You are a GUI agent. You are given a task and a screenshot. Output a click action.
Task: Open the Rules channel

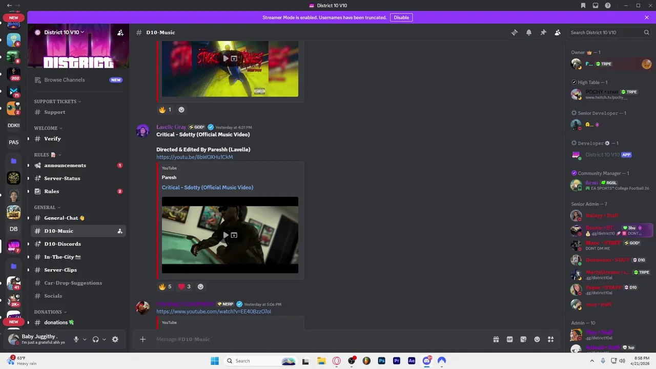[x=78, y=191]
